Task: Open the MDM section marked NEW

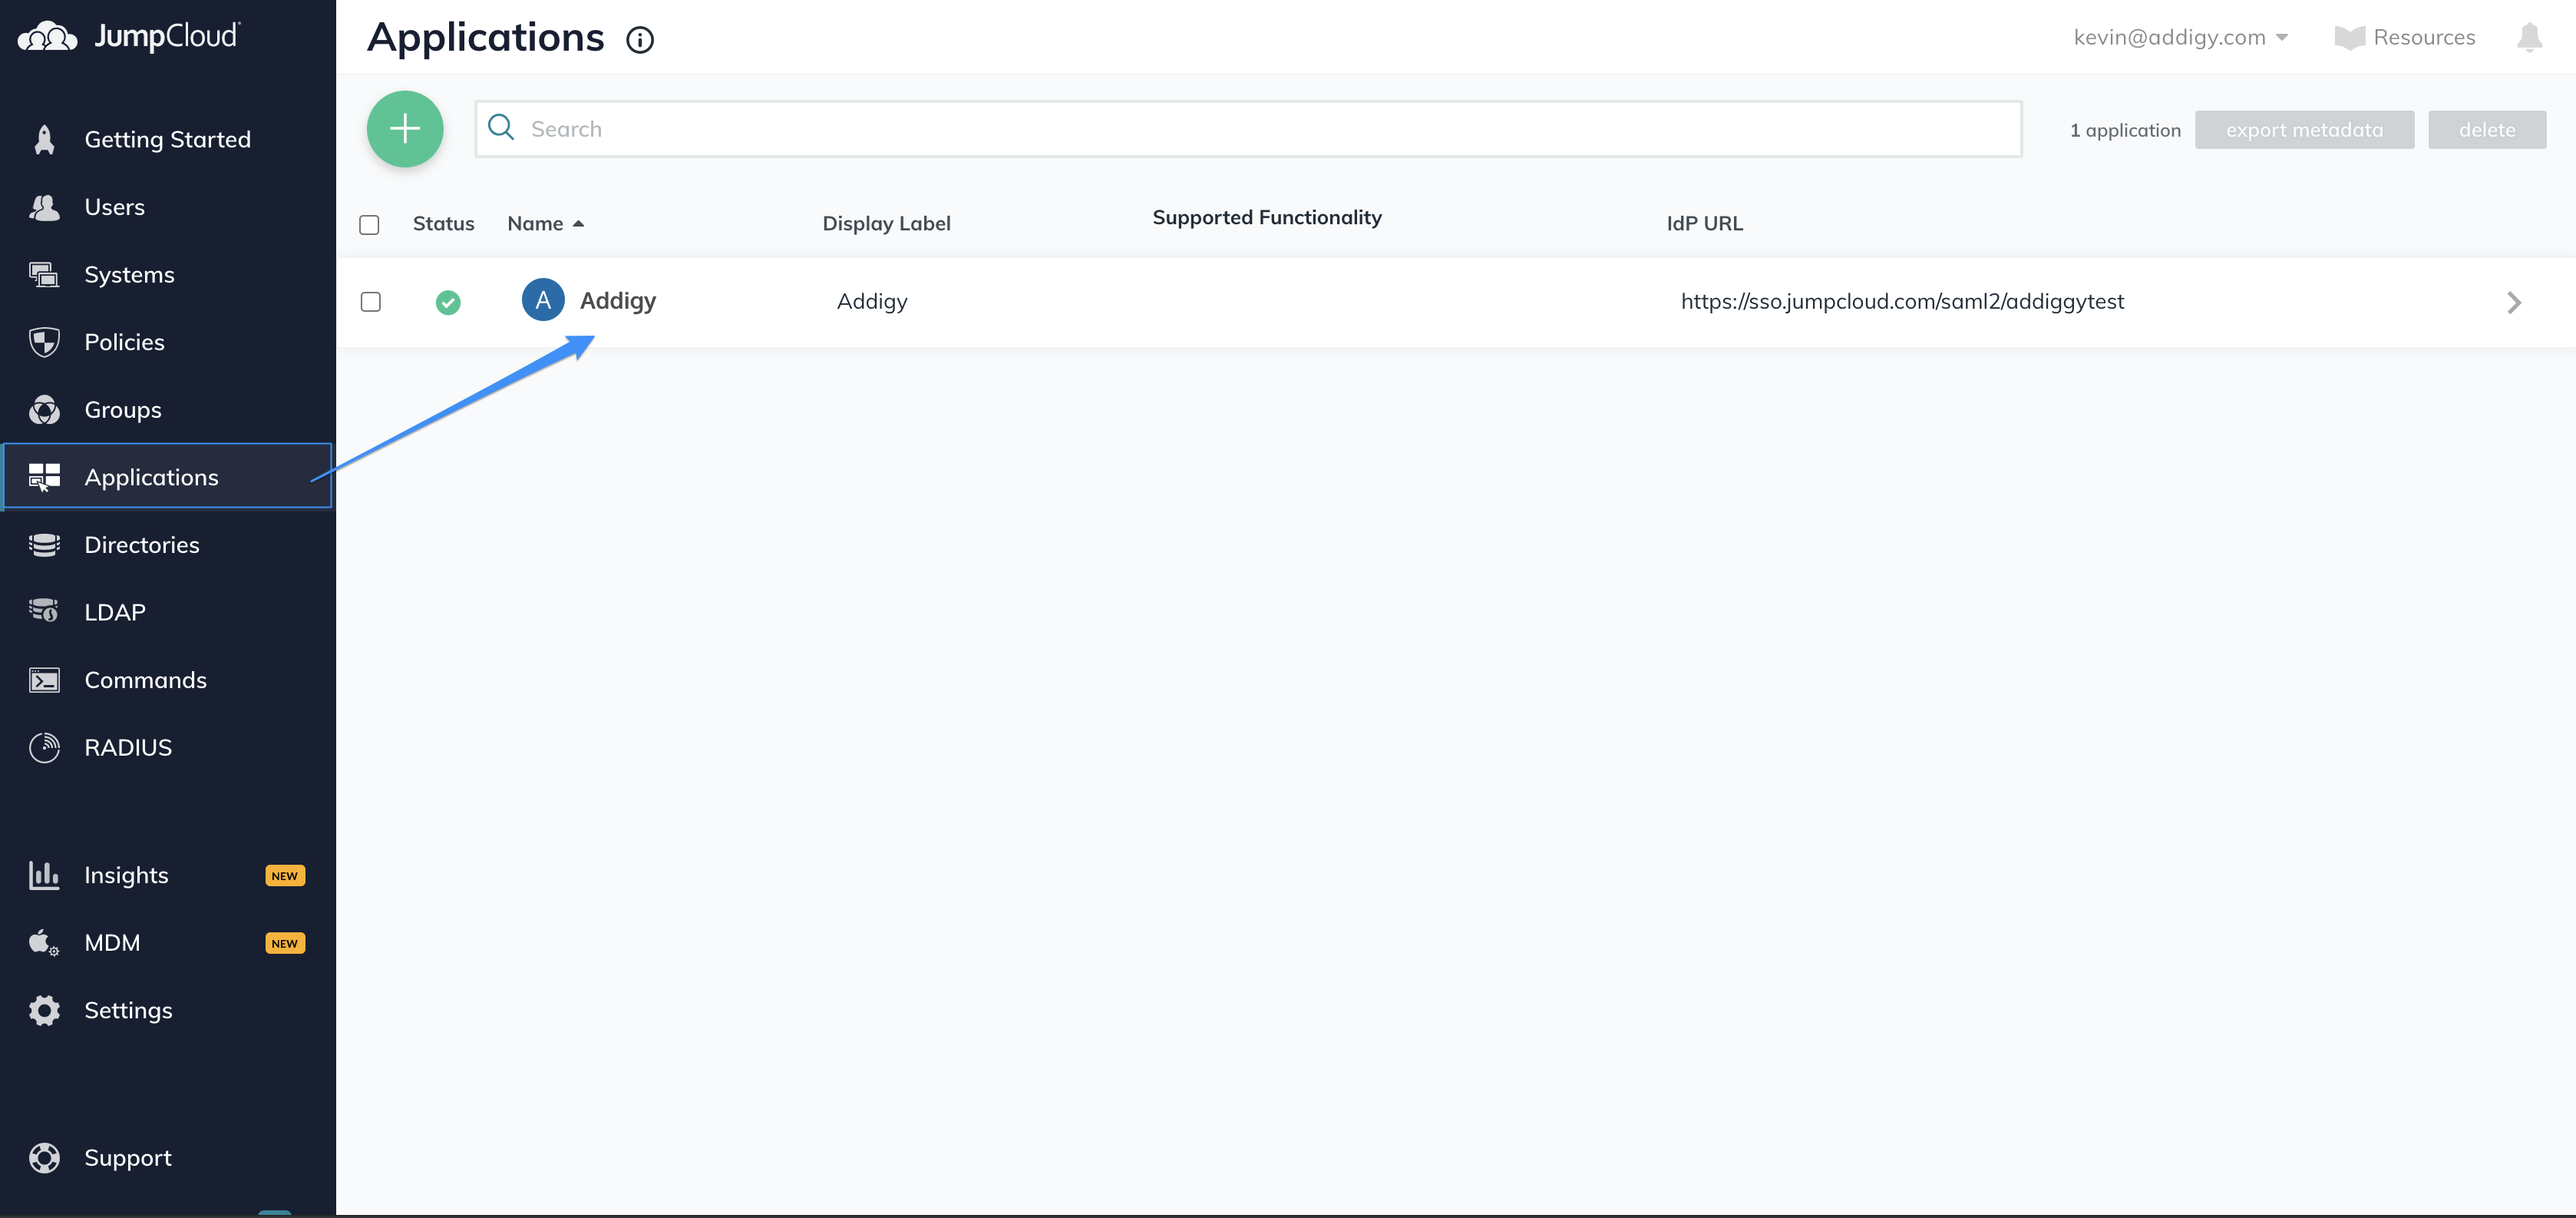Action: pos(112,942)
